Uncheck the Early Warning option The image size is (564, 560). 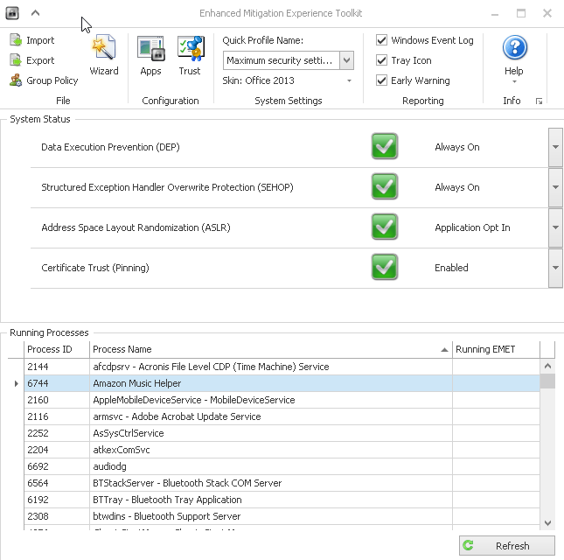[x=382, y=80]
